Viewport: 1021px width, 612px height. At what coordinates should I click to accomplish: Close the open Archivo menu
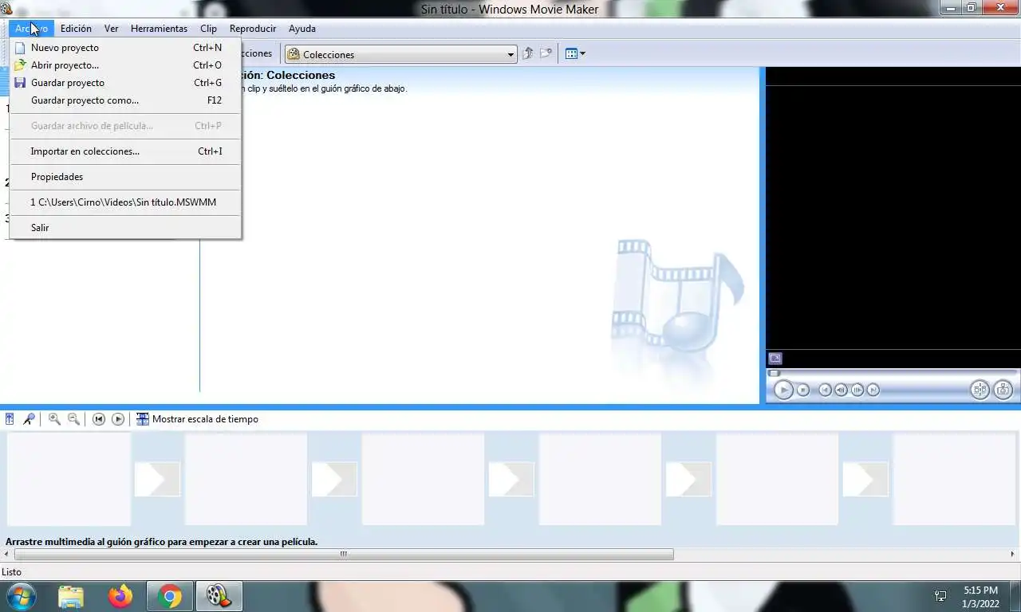[31, 29]
